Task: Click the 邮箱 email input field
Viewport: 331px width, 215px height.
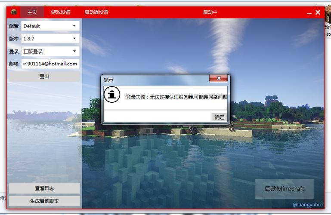Action: pos(50,64)
